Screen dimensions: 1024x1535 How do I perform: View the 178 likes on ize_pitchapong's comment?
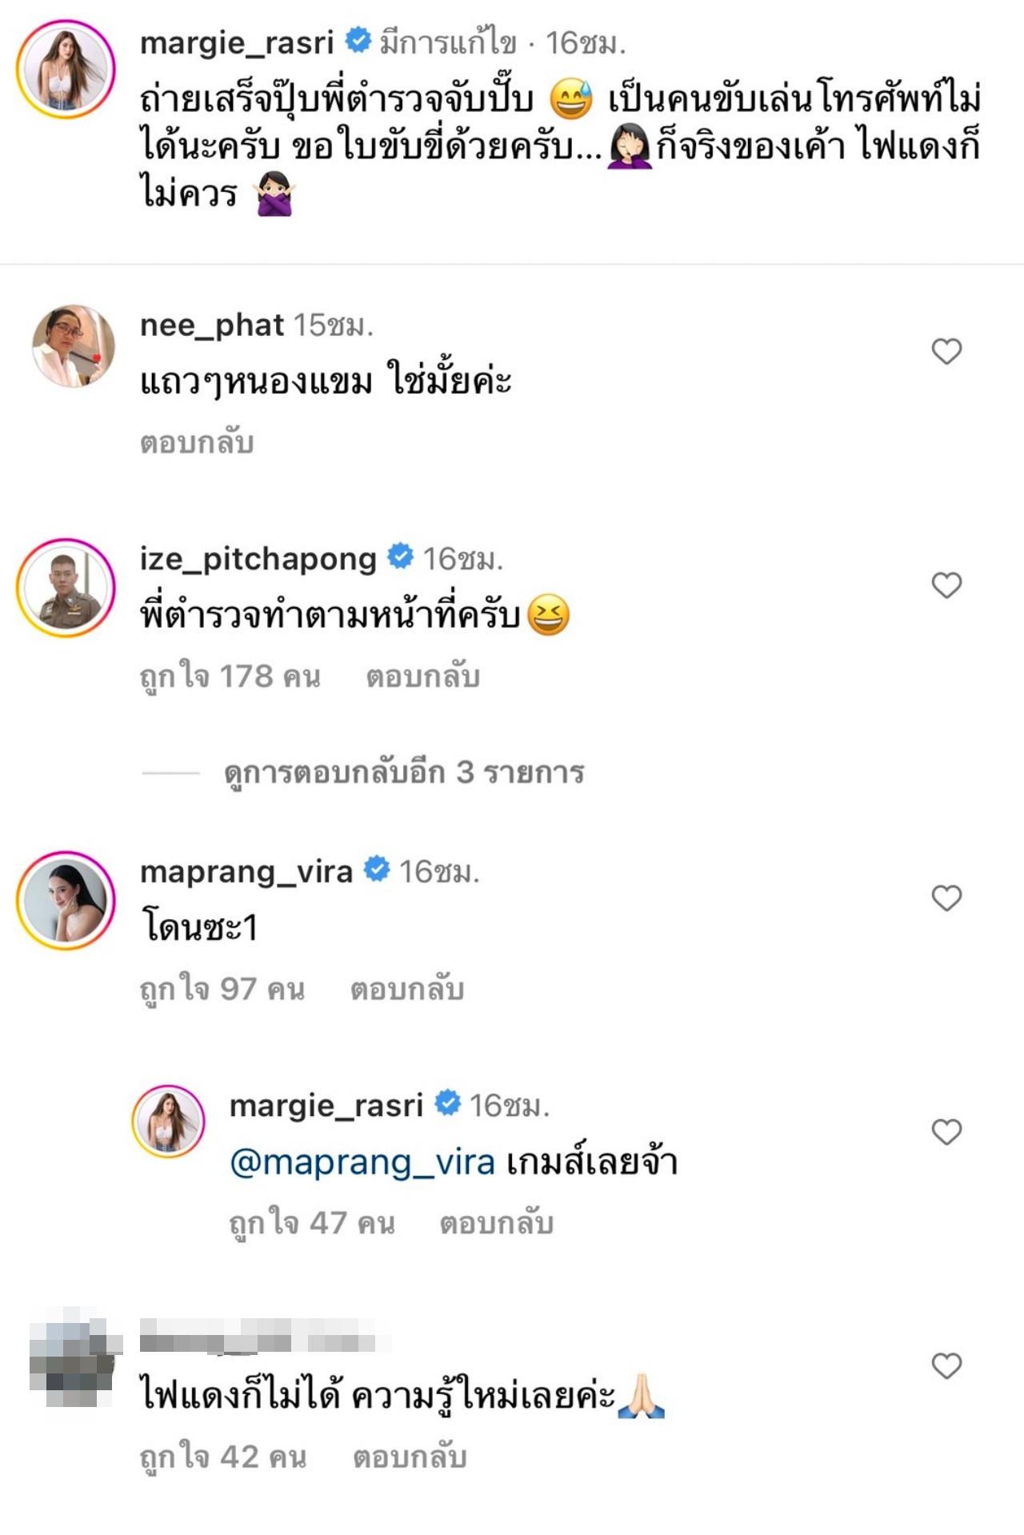tap(230, 677)
